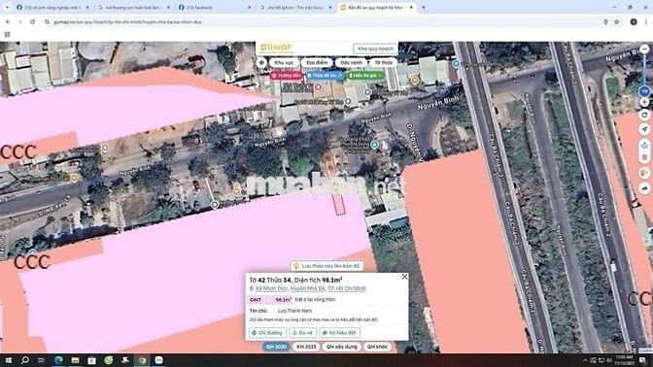Click the Đo vẽ button

pos(303,333)
